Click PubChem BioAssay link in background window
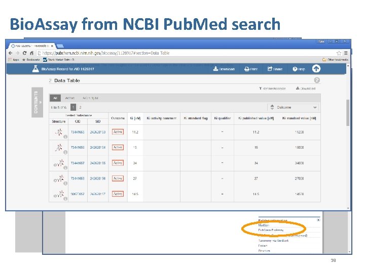The height and width of the screenshot is (273, 365). tap(271, 231)
